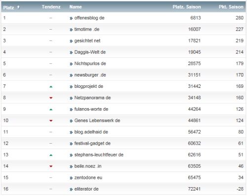This screenshot has height=196, width=247.
Task: Open the Daggis-Welt de link
Action: [x=90, y=52]
